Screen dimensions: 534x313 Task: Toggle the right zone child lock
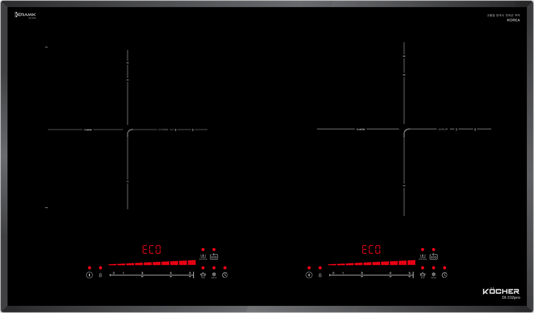(320, 275)
